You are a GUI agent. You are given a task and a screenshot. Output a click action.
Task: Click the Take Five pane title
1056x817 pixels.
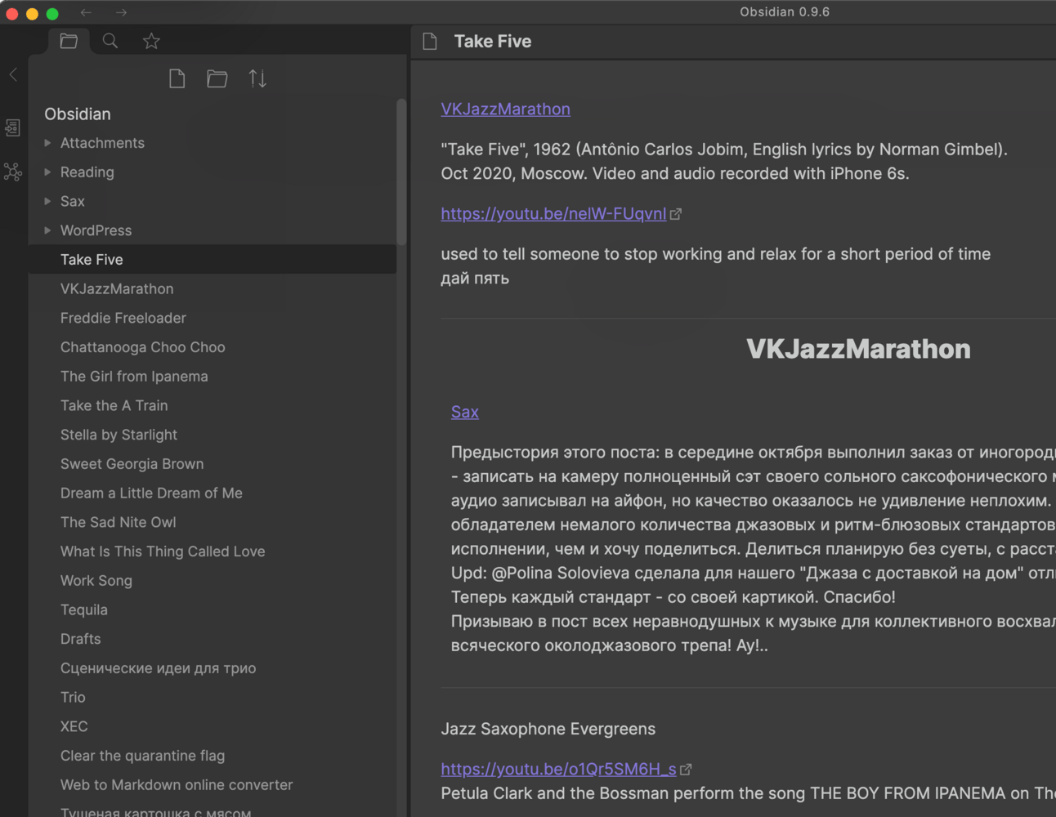(x=493, y=42)
